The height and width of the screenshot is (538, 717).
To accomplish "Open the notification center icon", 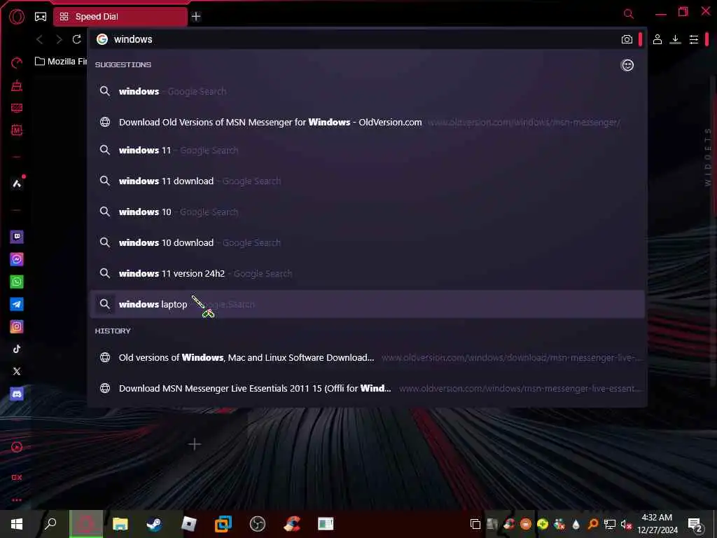I will click(x=695, y=524).
